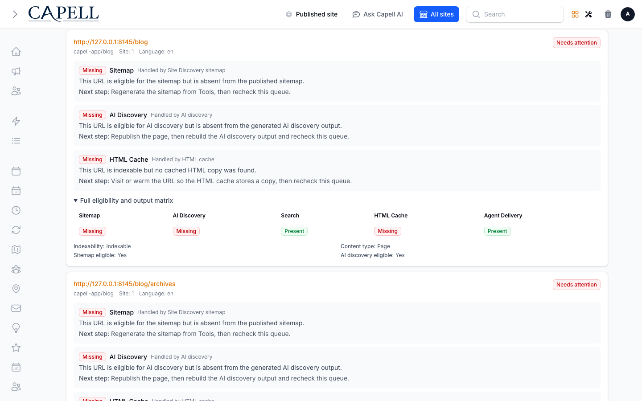Open Ask Capell AI
The image size is (642, 401).
(x=378, y=14)
